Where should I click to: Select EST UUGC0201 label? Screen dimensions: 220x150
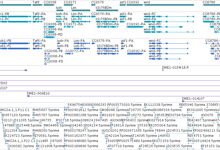click(x=110, y=131)
